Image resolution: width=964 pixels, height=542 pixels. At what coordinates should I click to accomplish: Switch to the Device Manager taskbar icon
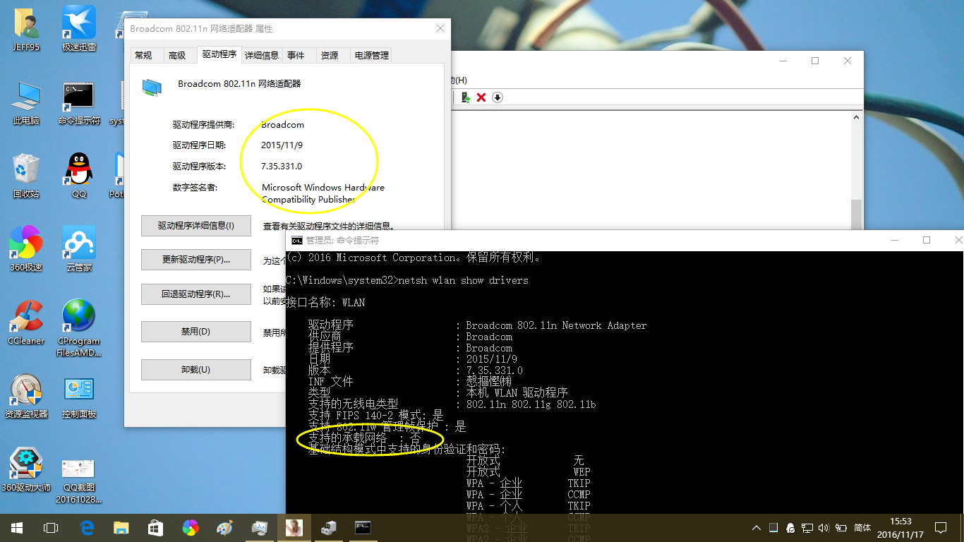point(328,527)
